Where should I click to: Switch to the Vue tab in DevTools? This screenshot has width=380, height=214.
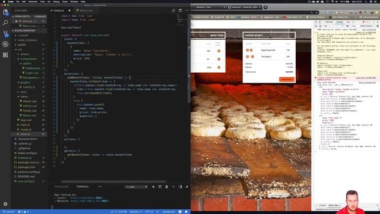tap(348, 22)
